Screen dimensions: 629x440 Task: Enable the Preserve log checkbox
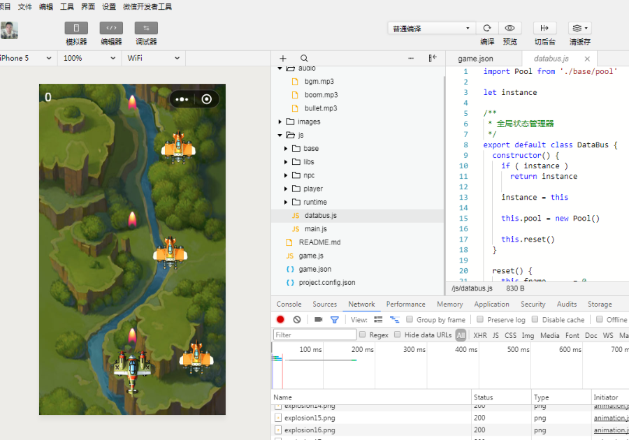[480, 319]
